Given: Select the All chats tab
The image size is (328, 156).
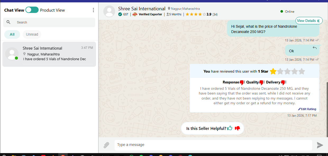Looking at the screenshot, I should click(x=12, y=34).
